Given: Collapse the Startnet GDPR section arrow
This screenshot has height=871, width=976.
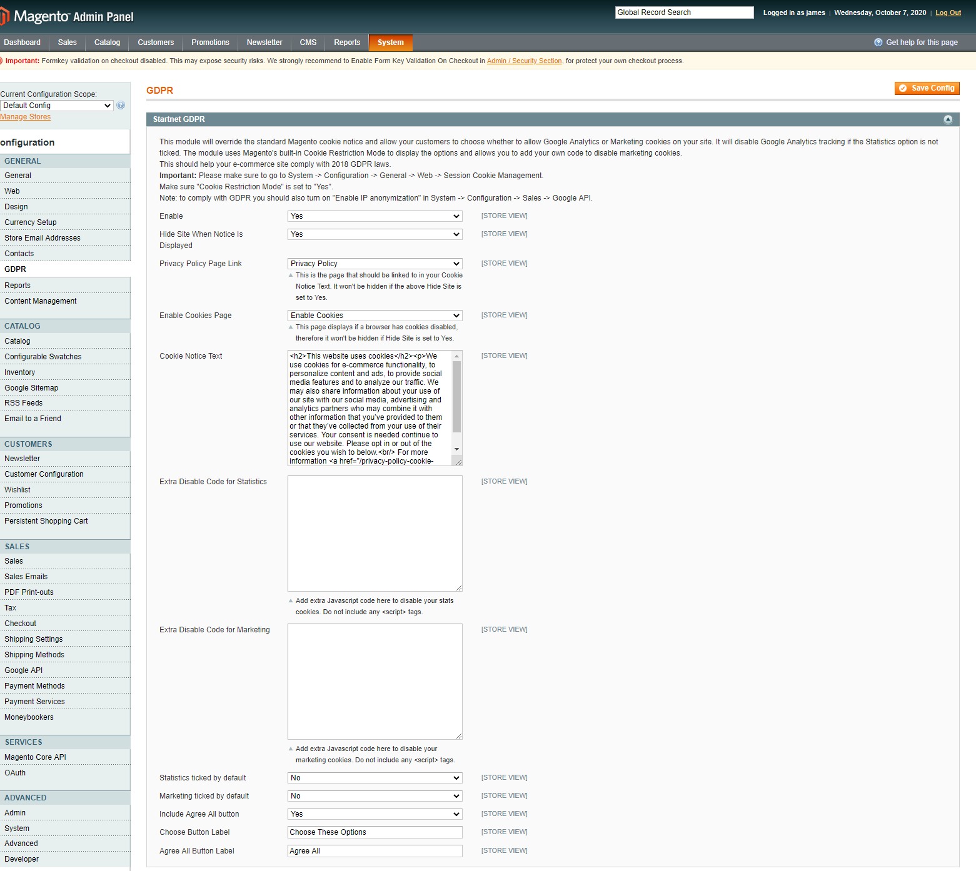Looking at the screenshot, I should [x=948, y=119].
